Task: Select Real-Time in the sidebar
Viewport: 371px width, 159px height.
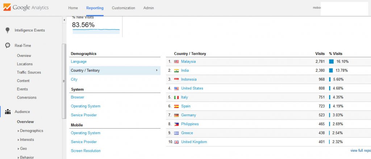Action: tap(23, 46)
